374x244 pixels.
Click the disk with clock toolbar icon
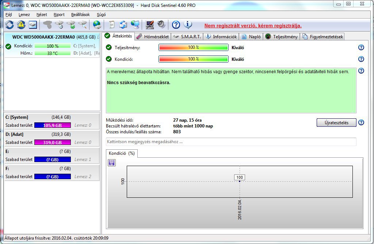click(59, 25)
